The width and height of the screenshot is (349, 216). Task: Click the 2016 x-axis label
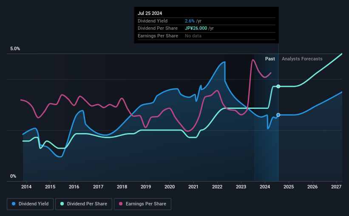coord(74,187)
